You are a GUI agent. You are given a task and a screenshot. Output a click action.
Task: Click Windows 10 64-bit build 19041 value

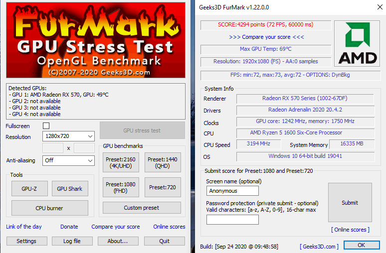305,156
